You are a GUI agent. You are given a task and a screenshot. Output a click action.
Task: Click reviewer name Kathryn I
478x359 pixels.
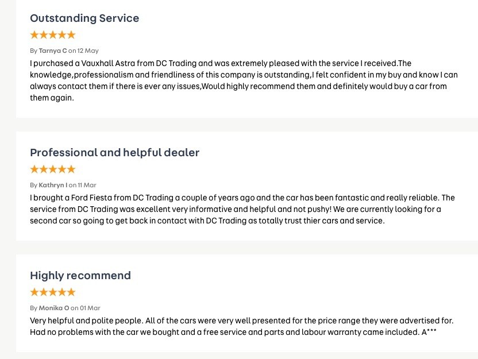pos(53,185)
